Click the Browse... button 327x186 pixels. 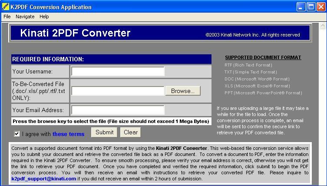click(183, 91)
